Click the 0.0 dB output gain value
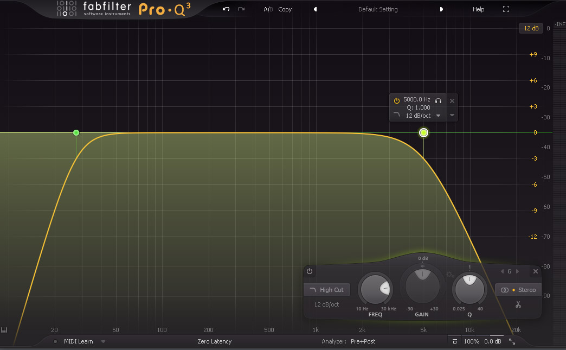The height and width of the screenshot is (350, 566). click(493, 341)
